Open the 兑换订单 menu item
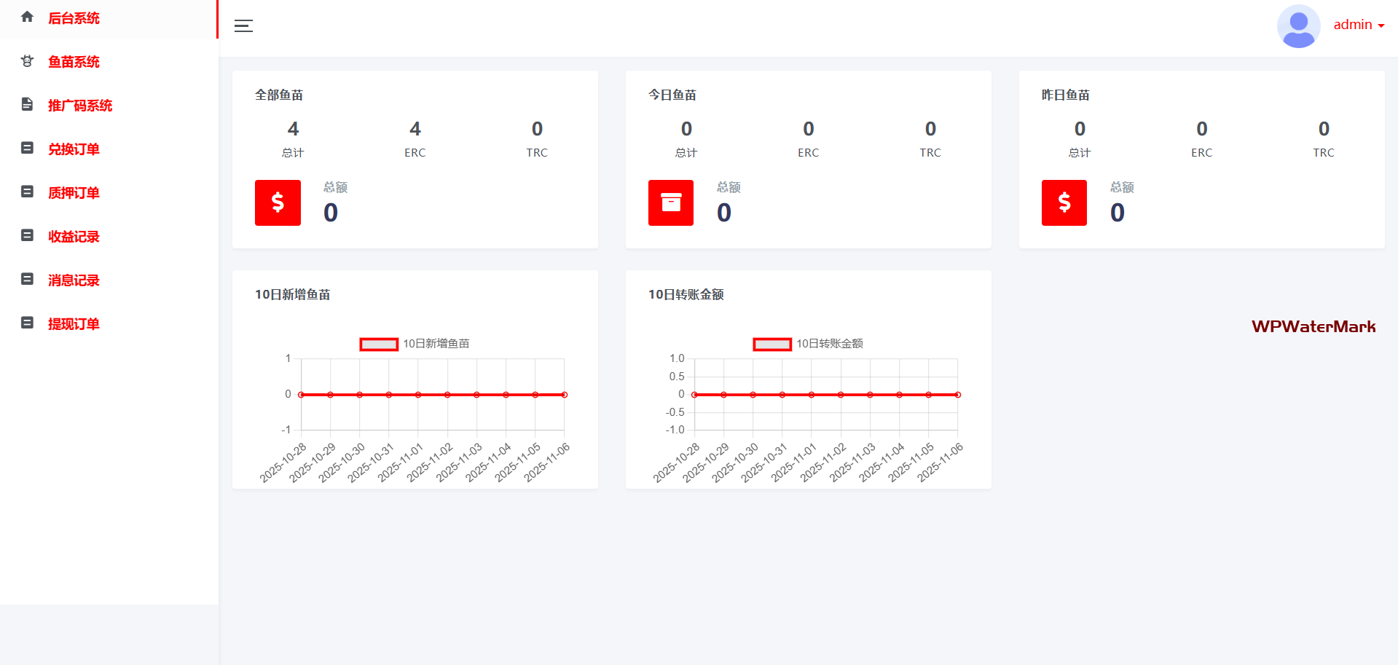The width and height of the screenshot is (1398, 665). [x=74, y=149]
